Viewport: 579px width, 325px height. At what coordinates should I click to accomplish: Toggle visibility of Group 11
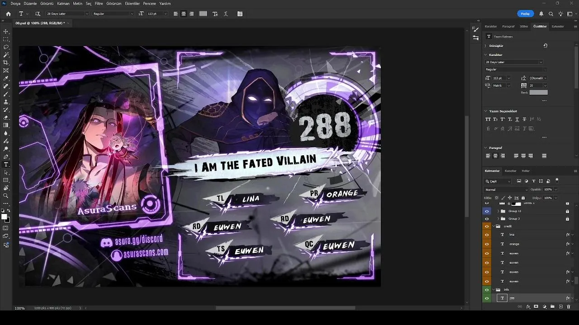[487, 211]
